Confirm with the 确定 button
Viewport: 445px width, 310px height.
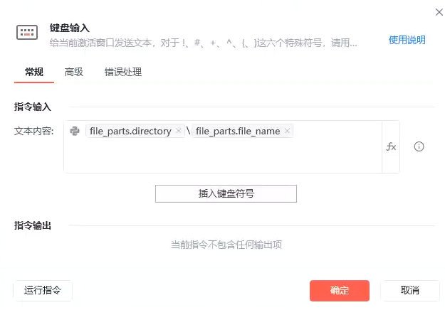(340, 290)
